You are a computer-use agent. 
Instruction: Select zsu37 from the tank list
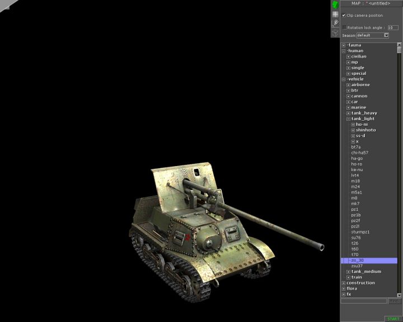(357, 266)
